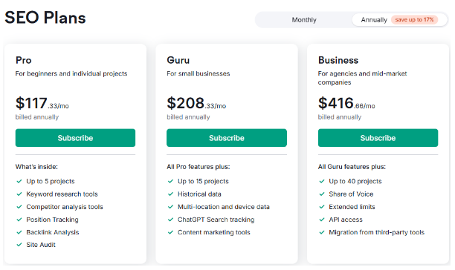Click the Business plan title

[338, 60]
